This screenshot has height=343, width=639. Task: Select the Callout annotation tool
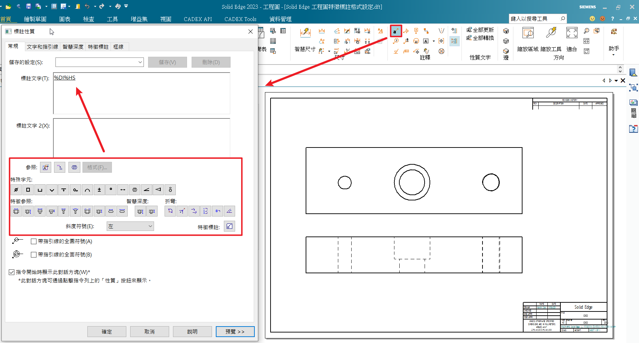[x=396, y=31]
